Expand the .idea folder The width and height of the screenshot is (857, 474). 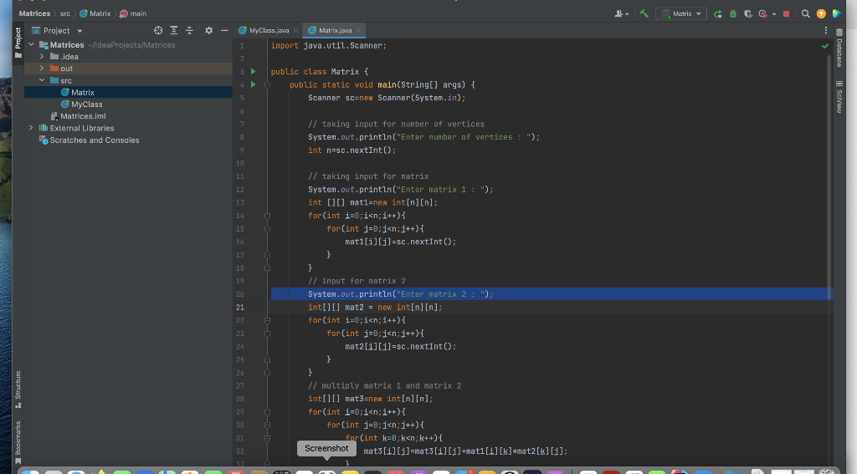pyautogui.click(x=44, y=57)
